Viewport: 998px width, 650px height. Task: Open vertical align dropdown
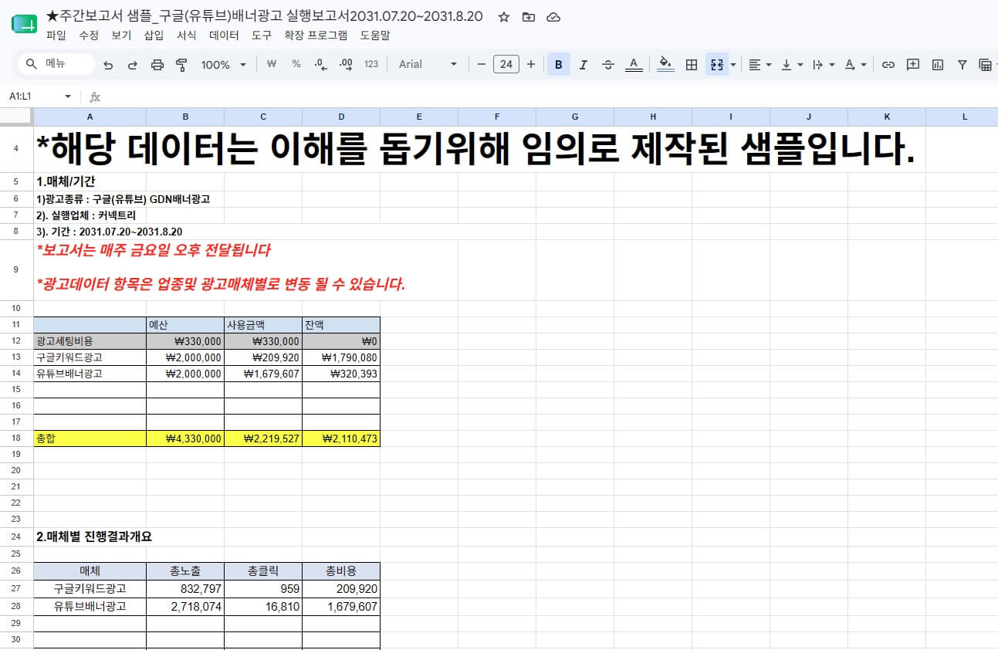coord(792,65)
